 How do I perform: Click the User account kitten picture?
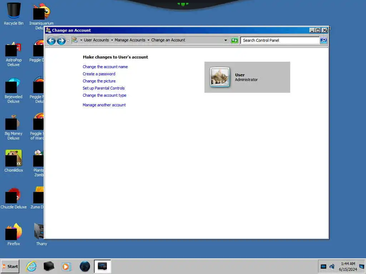tap(220, 77)
